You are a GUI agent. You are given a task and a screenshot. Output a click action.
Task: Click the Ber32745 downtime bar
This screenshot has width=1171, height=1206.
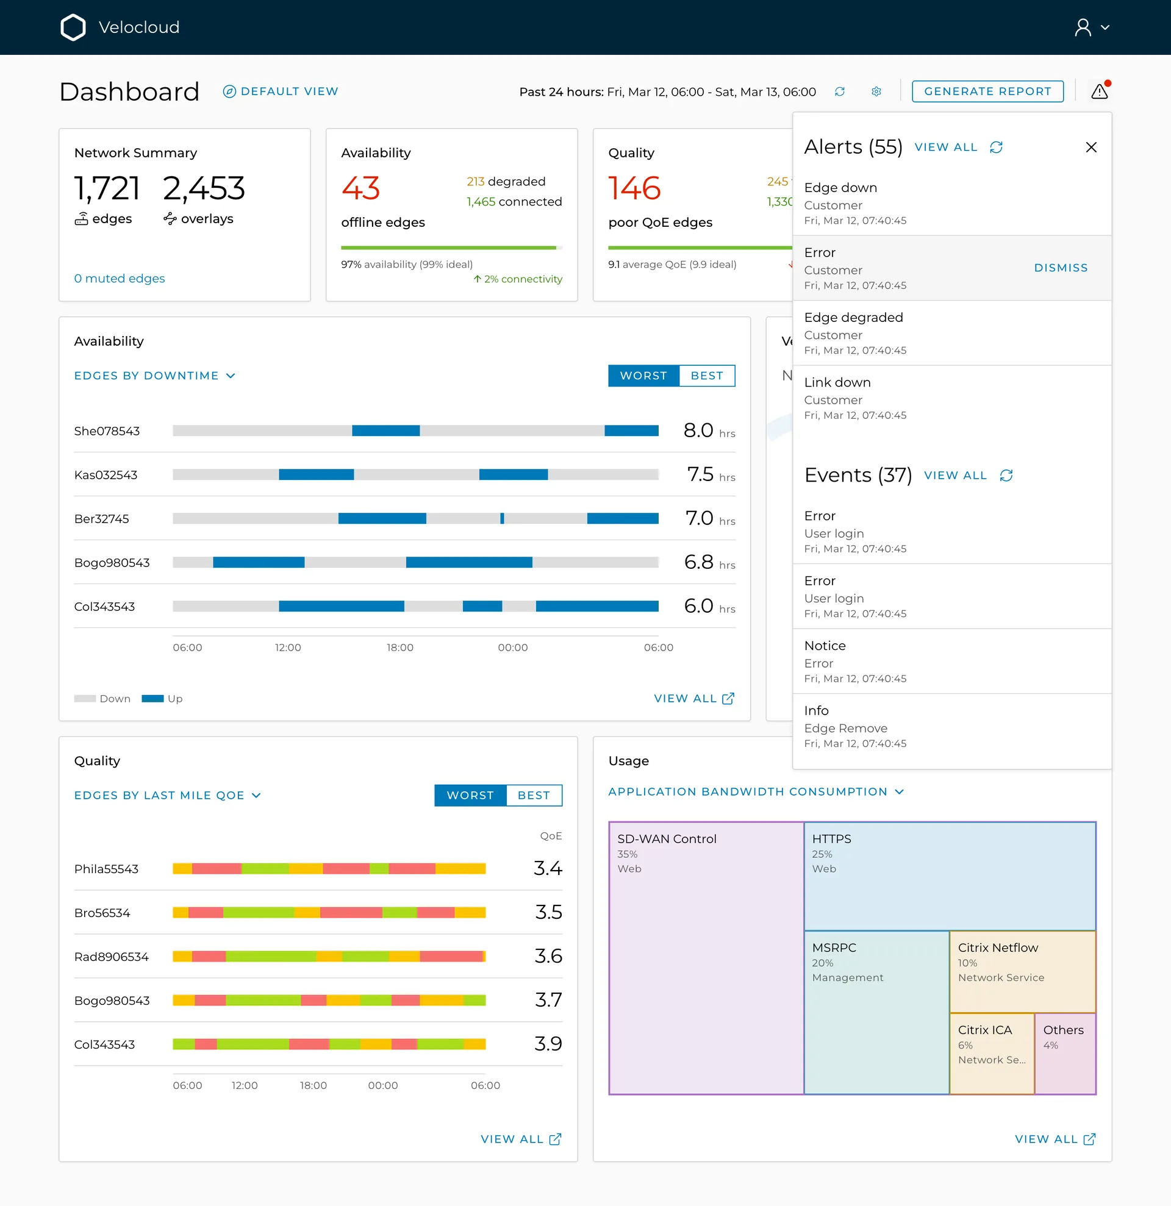pyautogui.click(x=415, y=518)
